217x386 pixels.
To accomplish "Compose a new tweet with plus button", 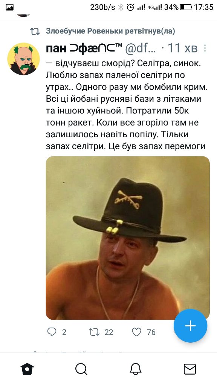I will [x=190, y=326].
